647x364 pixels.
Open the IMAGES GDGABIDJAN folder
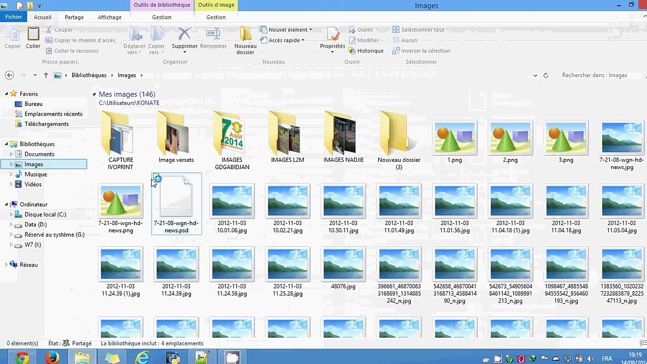click(x=232, y=141)
